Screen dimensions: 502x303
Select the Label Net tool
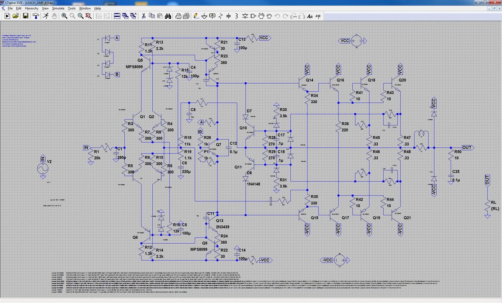coord(213,16)
